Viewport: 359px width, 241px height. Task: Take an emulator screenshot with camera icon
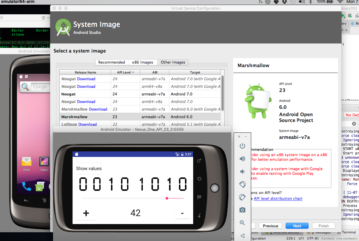[242, 210]
